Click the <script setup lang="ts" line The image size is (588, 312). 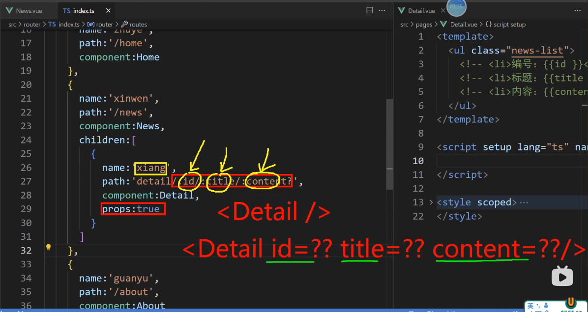tap(512, 147)
